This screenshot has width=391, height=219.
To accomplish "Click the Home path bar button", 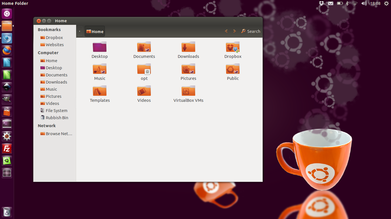I will [95, 32].
